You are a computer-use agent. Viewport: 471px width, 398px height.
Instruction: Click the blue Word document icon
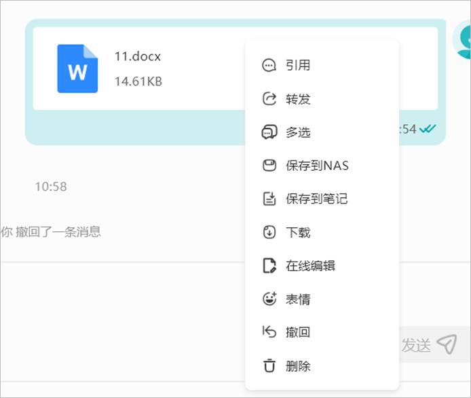[77, 68]
